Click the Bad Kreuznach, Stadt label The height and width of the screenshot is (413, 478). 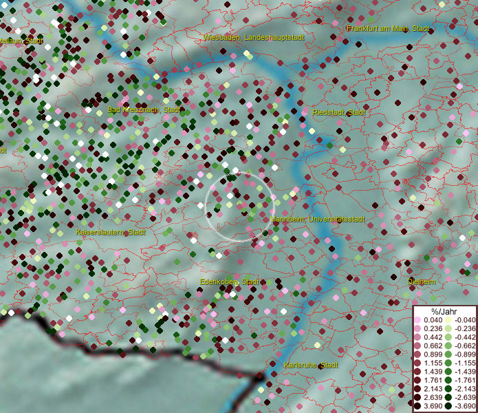click(144, 109)
